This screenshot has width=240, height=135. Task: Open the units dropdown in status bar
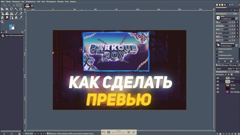(37, 133)
